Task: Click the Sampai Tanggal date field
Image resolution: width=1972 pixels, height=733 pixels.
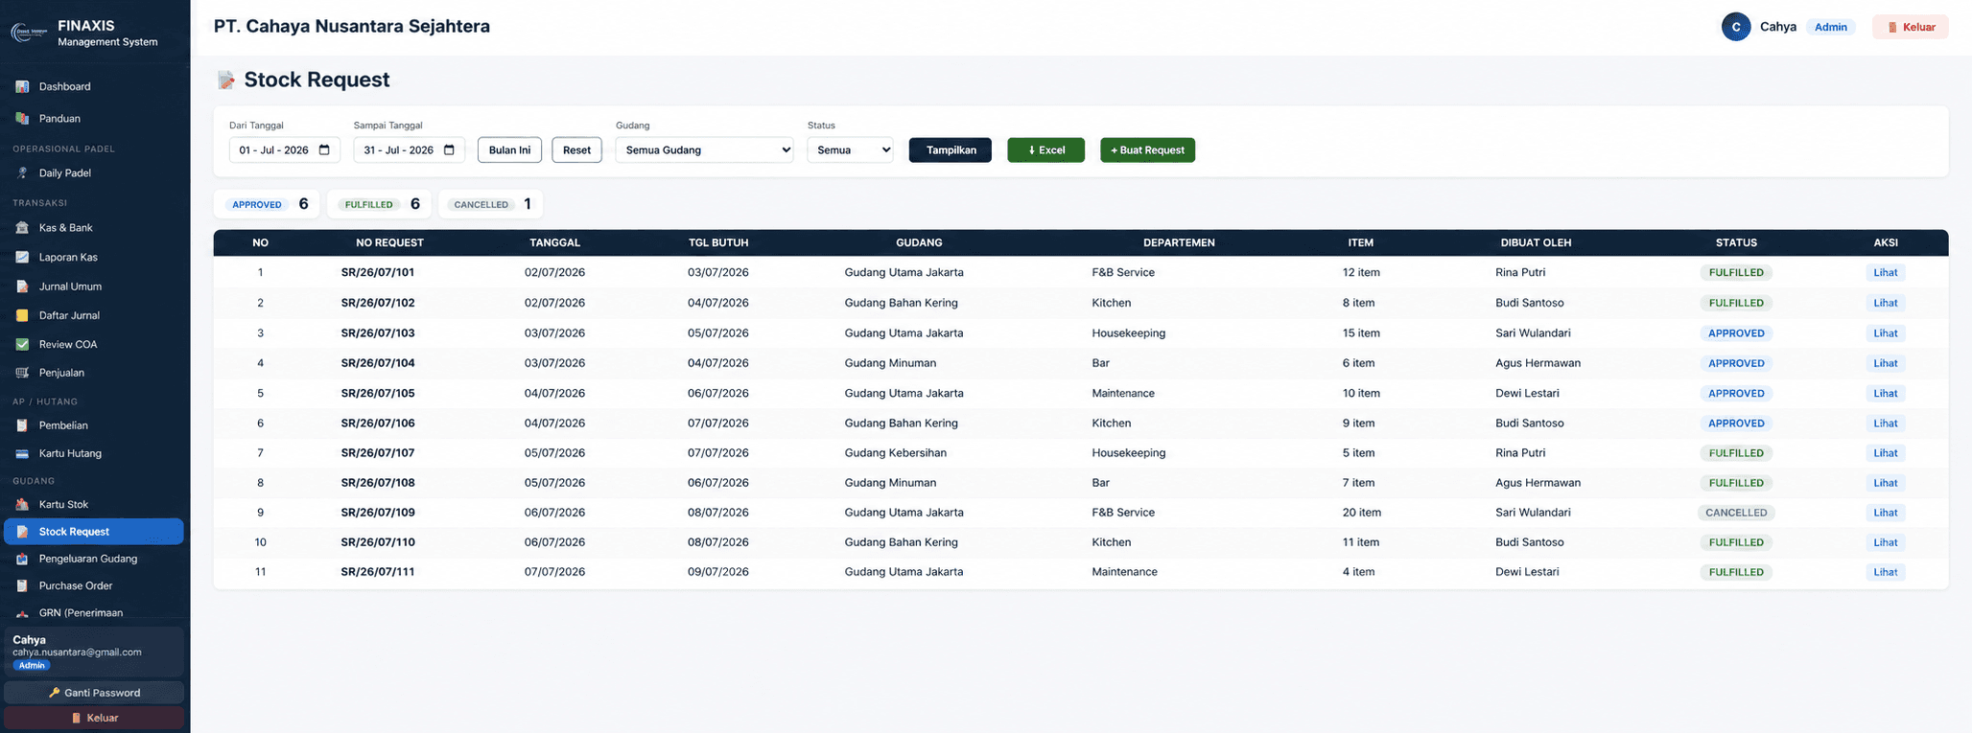Action: click(x=409, y=149)
